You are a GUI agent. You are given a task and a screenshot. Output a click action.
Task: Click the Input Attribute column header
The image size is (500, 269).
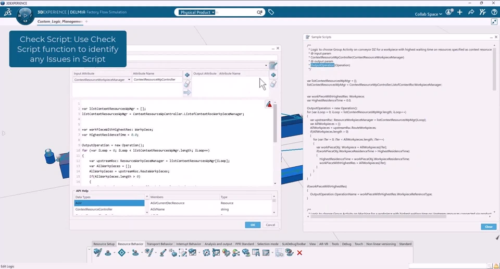click(102, 74)
